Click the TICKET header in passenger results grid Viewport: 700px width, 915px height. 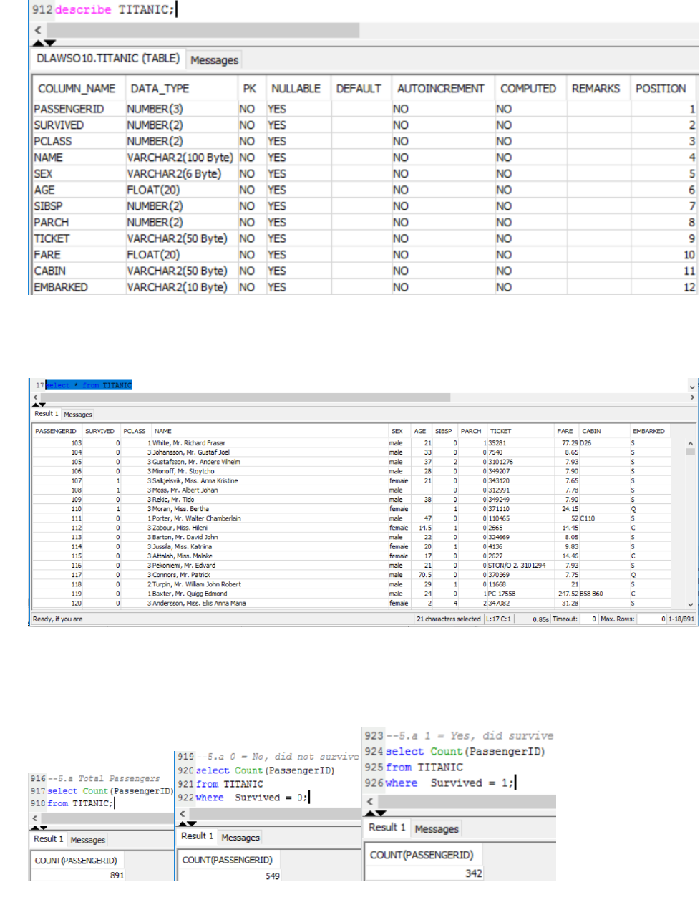tap(500, 431)
